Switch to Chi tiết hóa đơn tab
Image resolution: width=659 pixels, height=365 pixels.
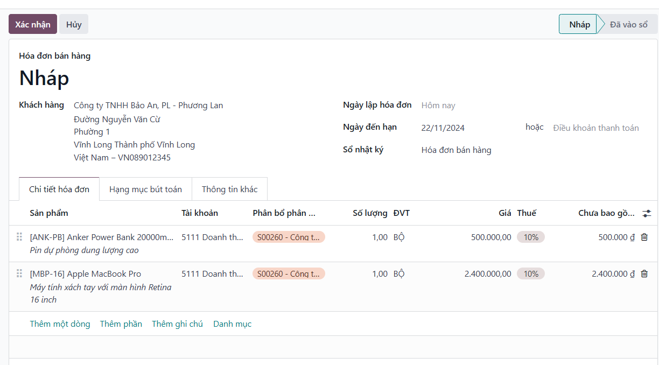pos(59,189)
